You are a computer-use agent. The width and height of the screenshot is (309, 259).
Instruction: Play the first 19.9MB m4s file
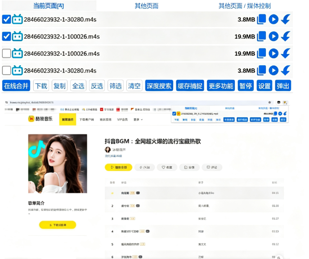(273, 36)
